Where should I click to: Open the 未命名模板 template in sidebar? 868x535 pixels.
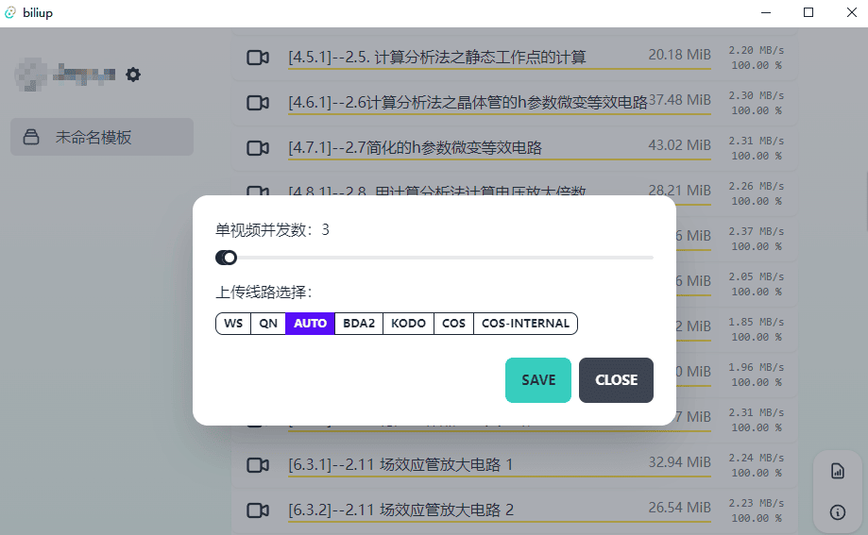click(102, 137)
